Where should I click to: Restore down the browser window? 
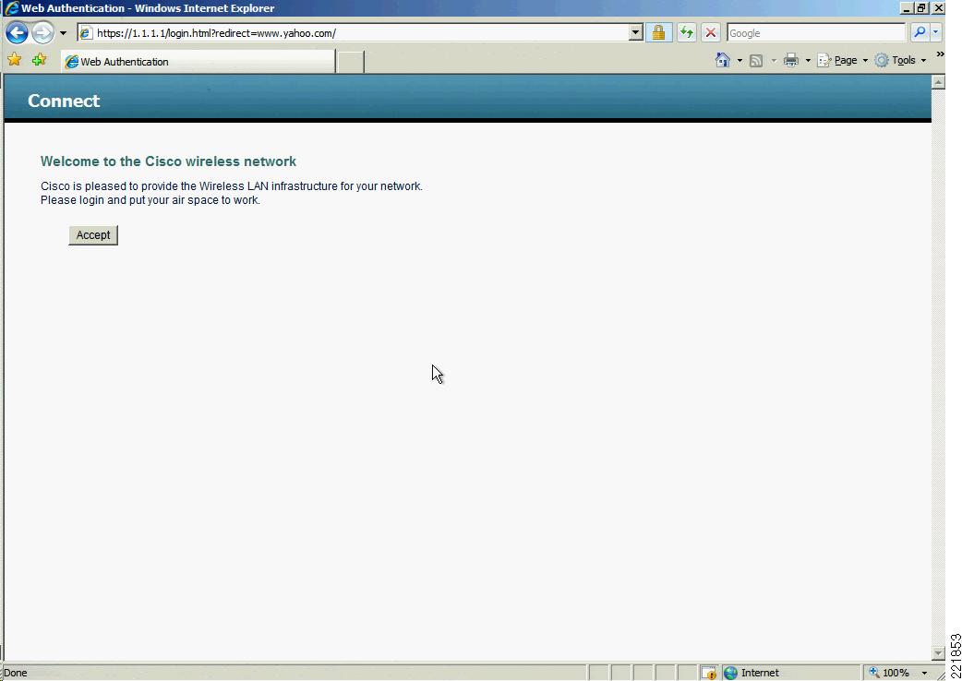click(922, 8)
